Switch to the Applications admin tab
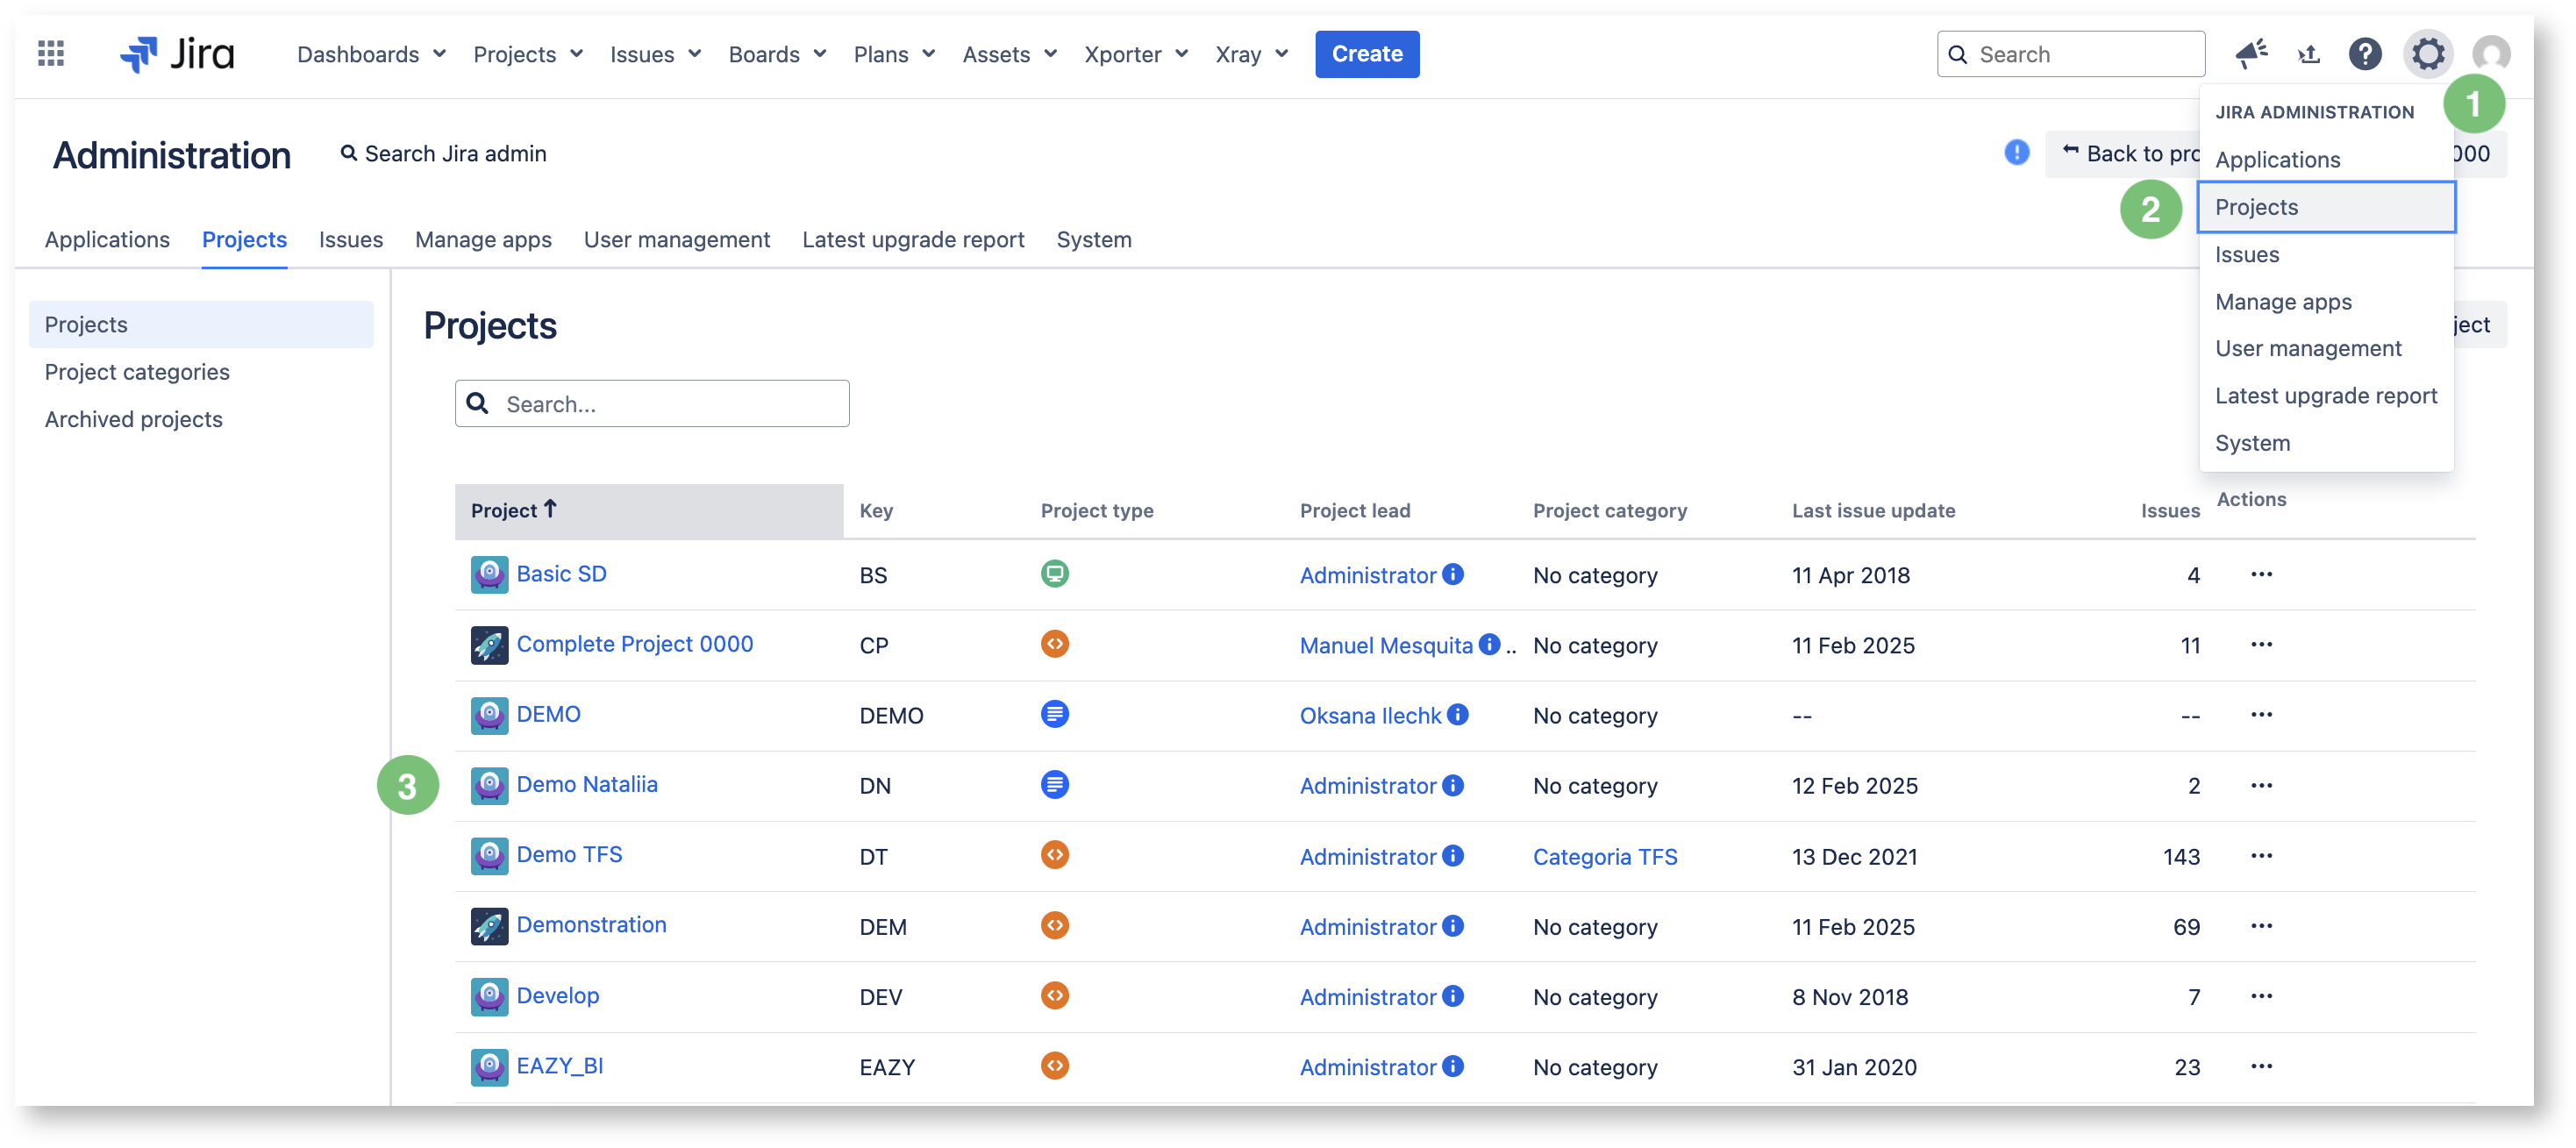 pos(107,239)
